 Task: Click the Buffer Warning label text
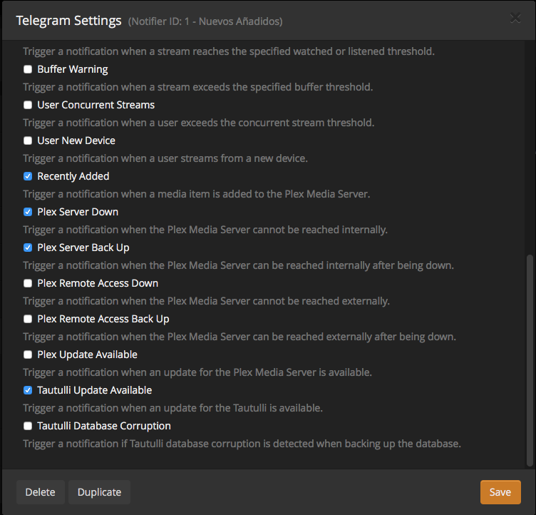point(72,69)
